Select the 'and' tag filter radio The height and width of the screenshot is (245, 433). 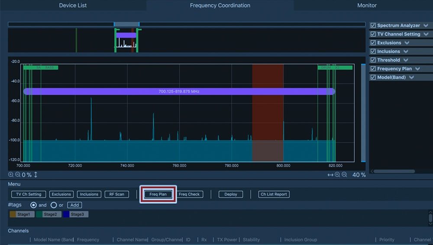[33, 205]
